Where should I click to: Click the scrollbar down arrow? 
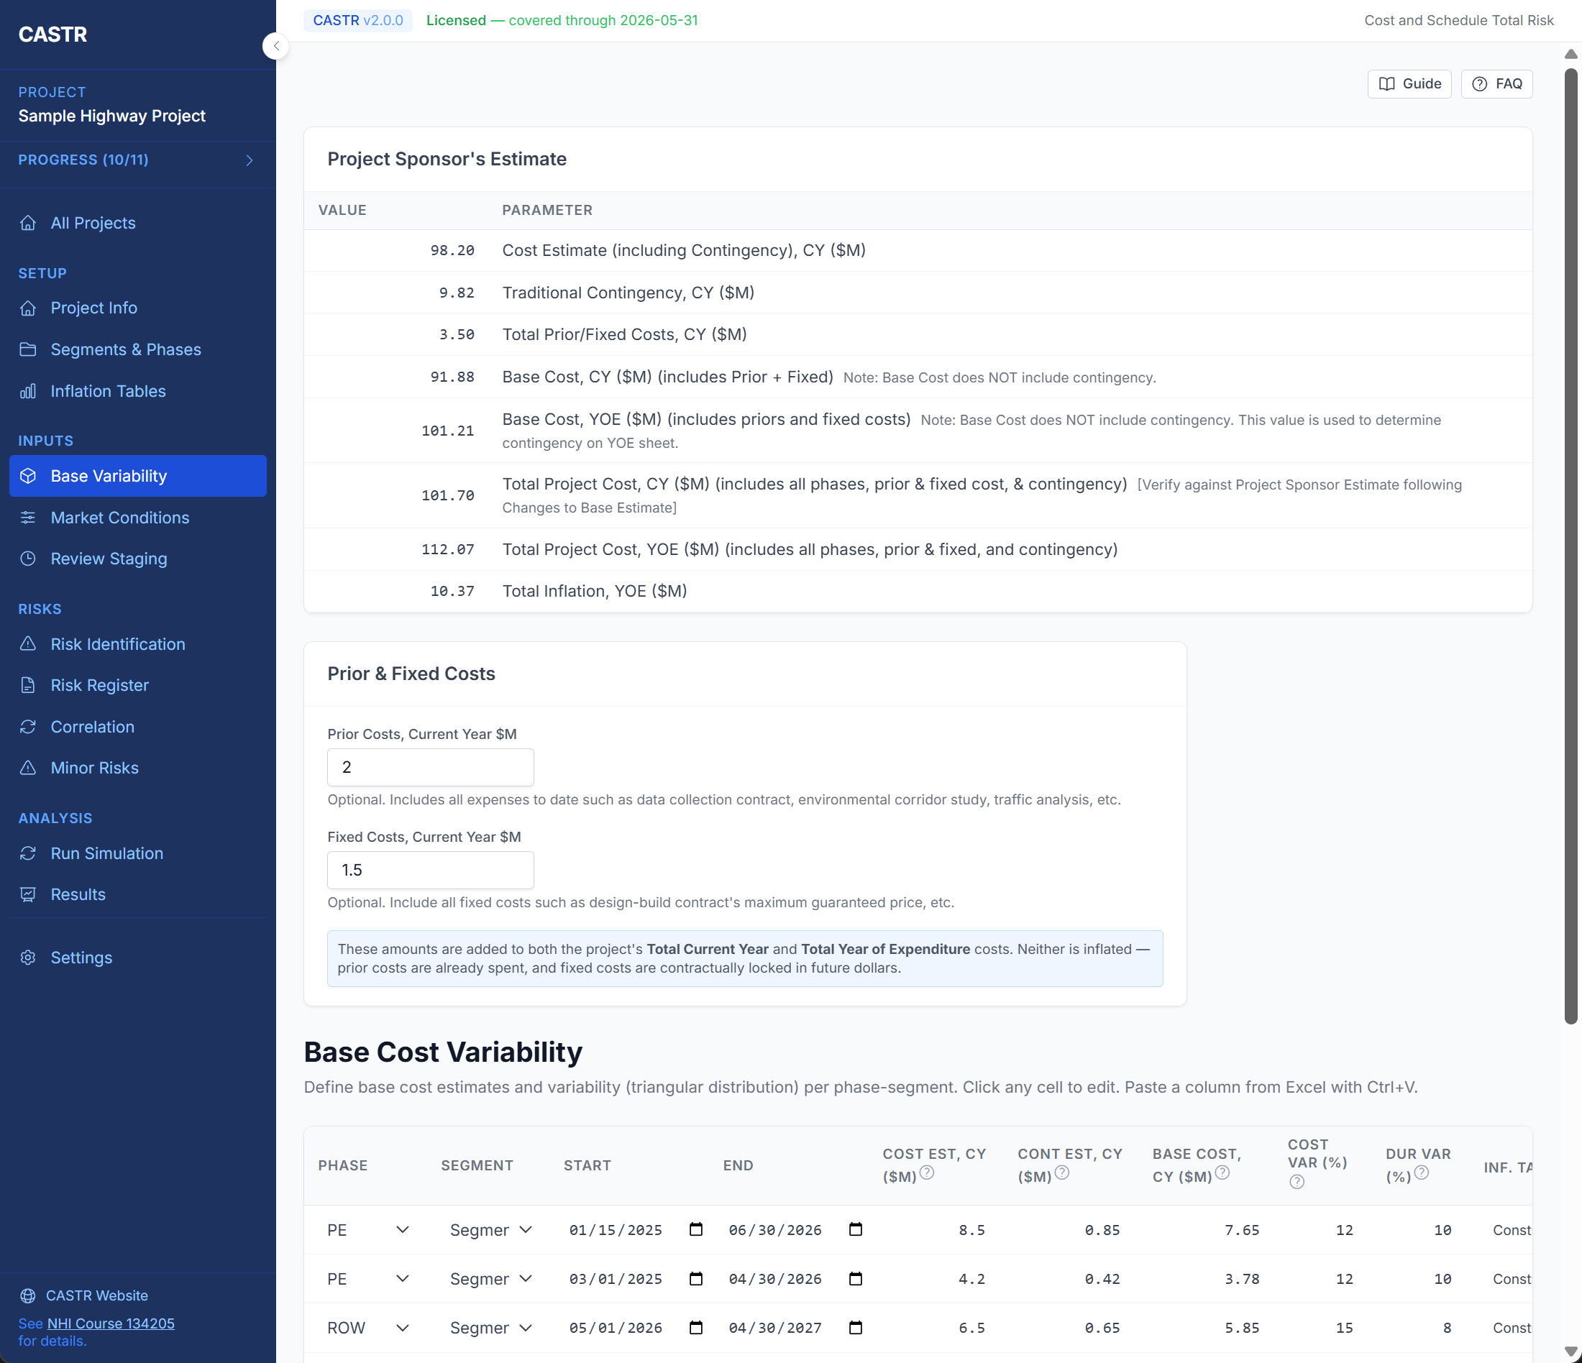(x=1570, y=1351)
